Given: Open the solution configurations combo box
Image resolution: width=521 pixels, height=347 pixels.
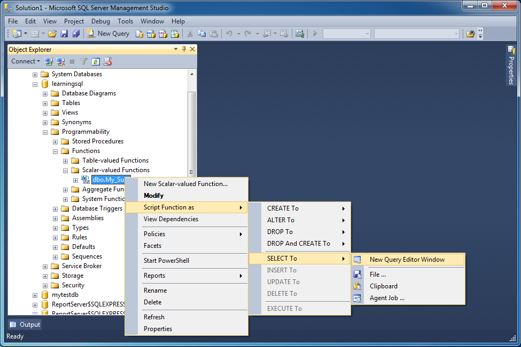Looking at the screenshot, I should click(347, 34).
